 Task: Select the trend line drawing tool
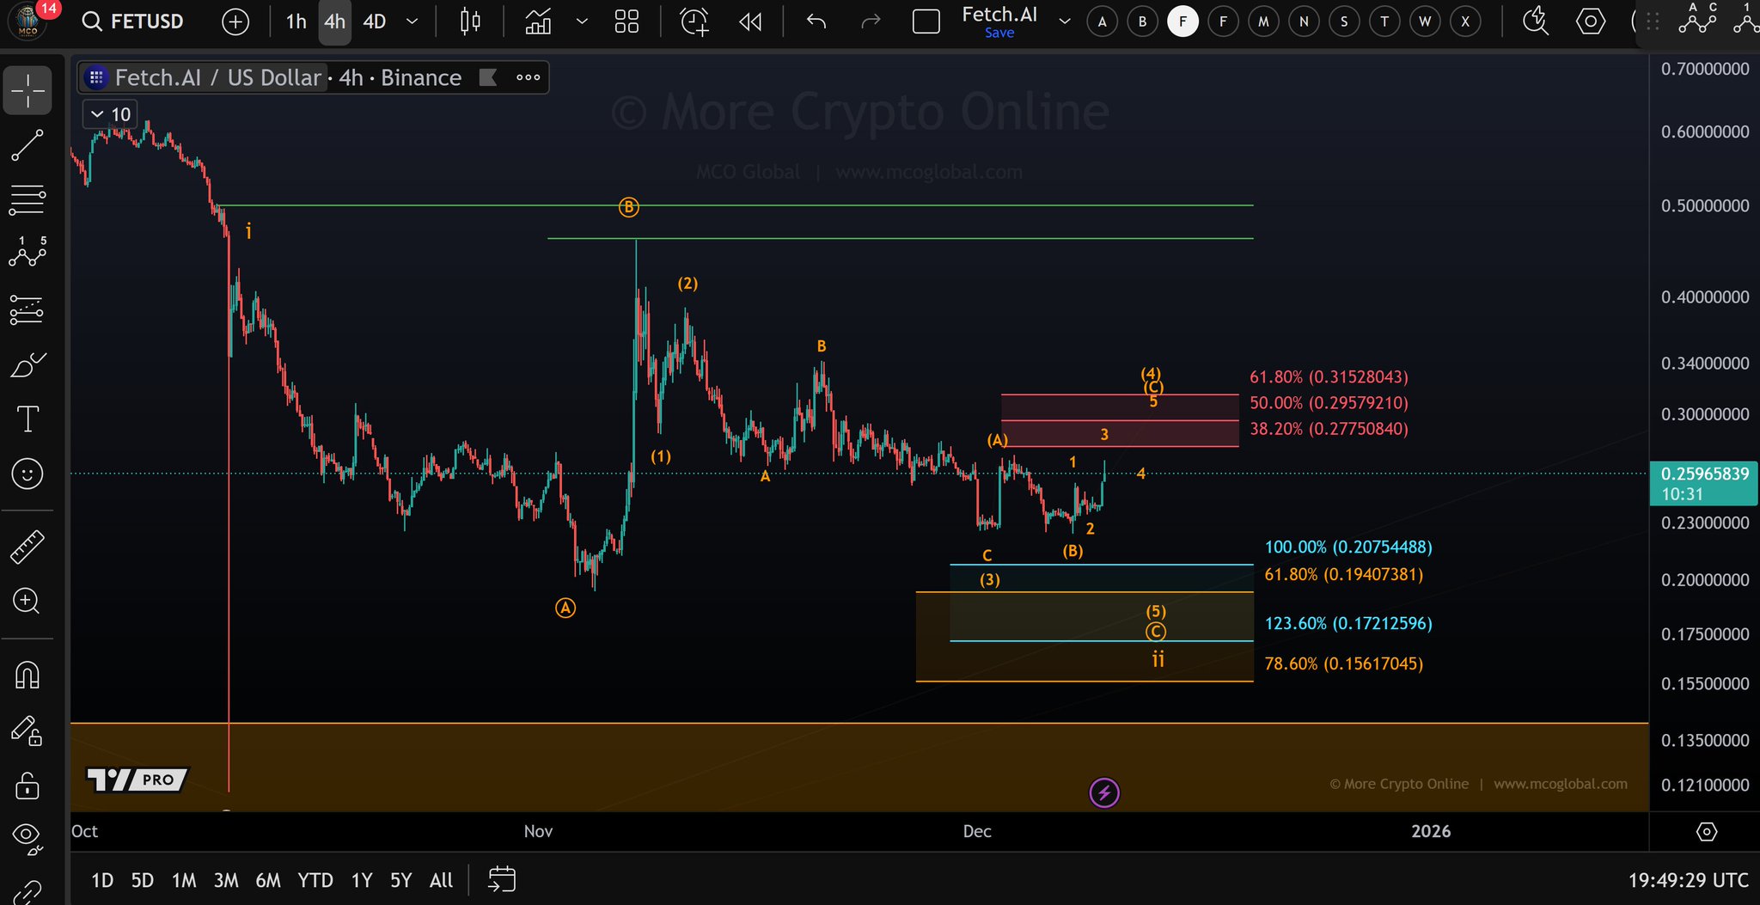[27, 145]
